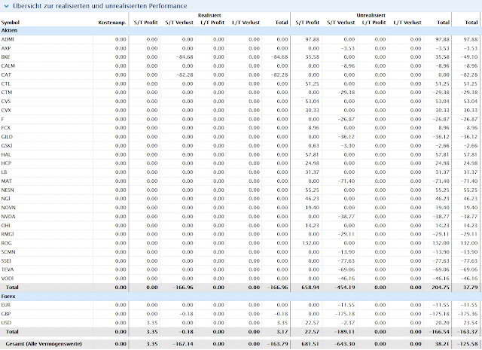Click Gesamt unrealized S/T Profit 681.51
Screen dimensions: 482x350
(310, 343)
